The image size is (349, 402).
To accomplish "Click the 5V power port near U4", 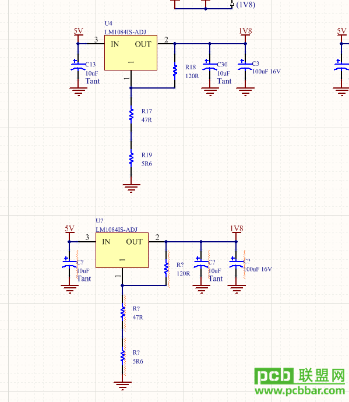I will [x=78, y=34].
